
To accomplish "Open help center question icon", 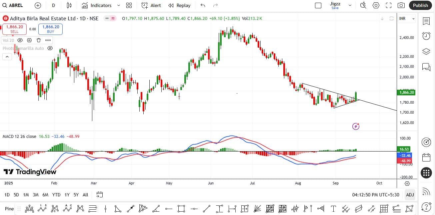I will pos(426,206).
